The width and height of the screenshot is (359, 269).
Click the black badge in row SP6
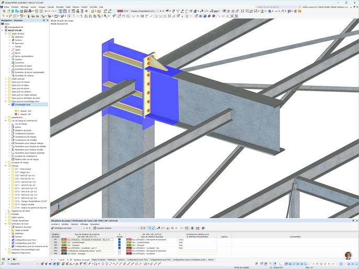click(64, 253)
